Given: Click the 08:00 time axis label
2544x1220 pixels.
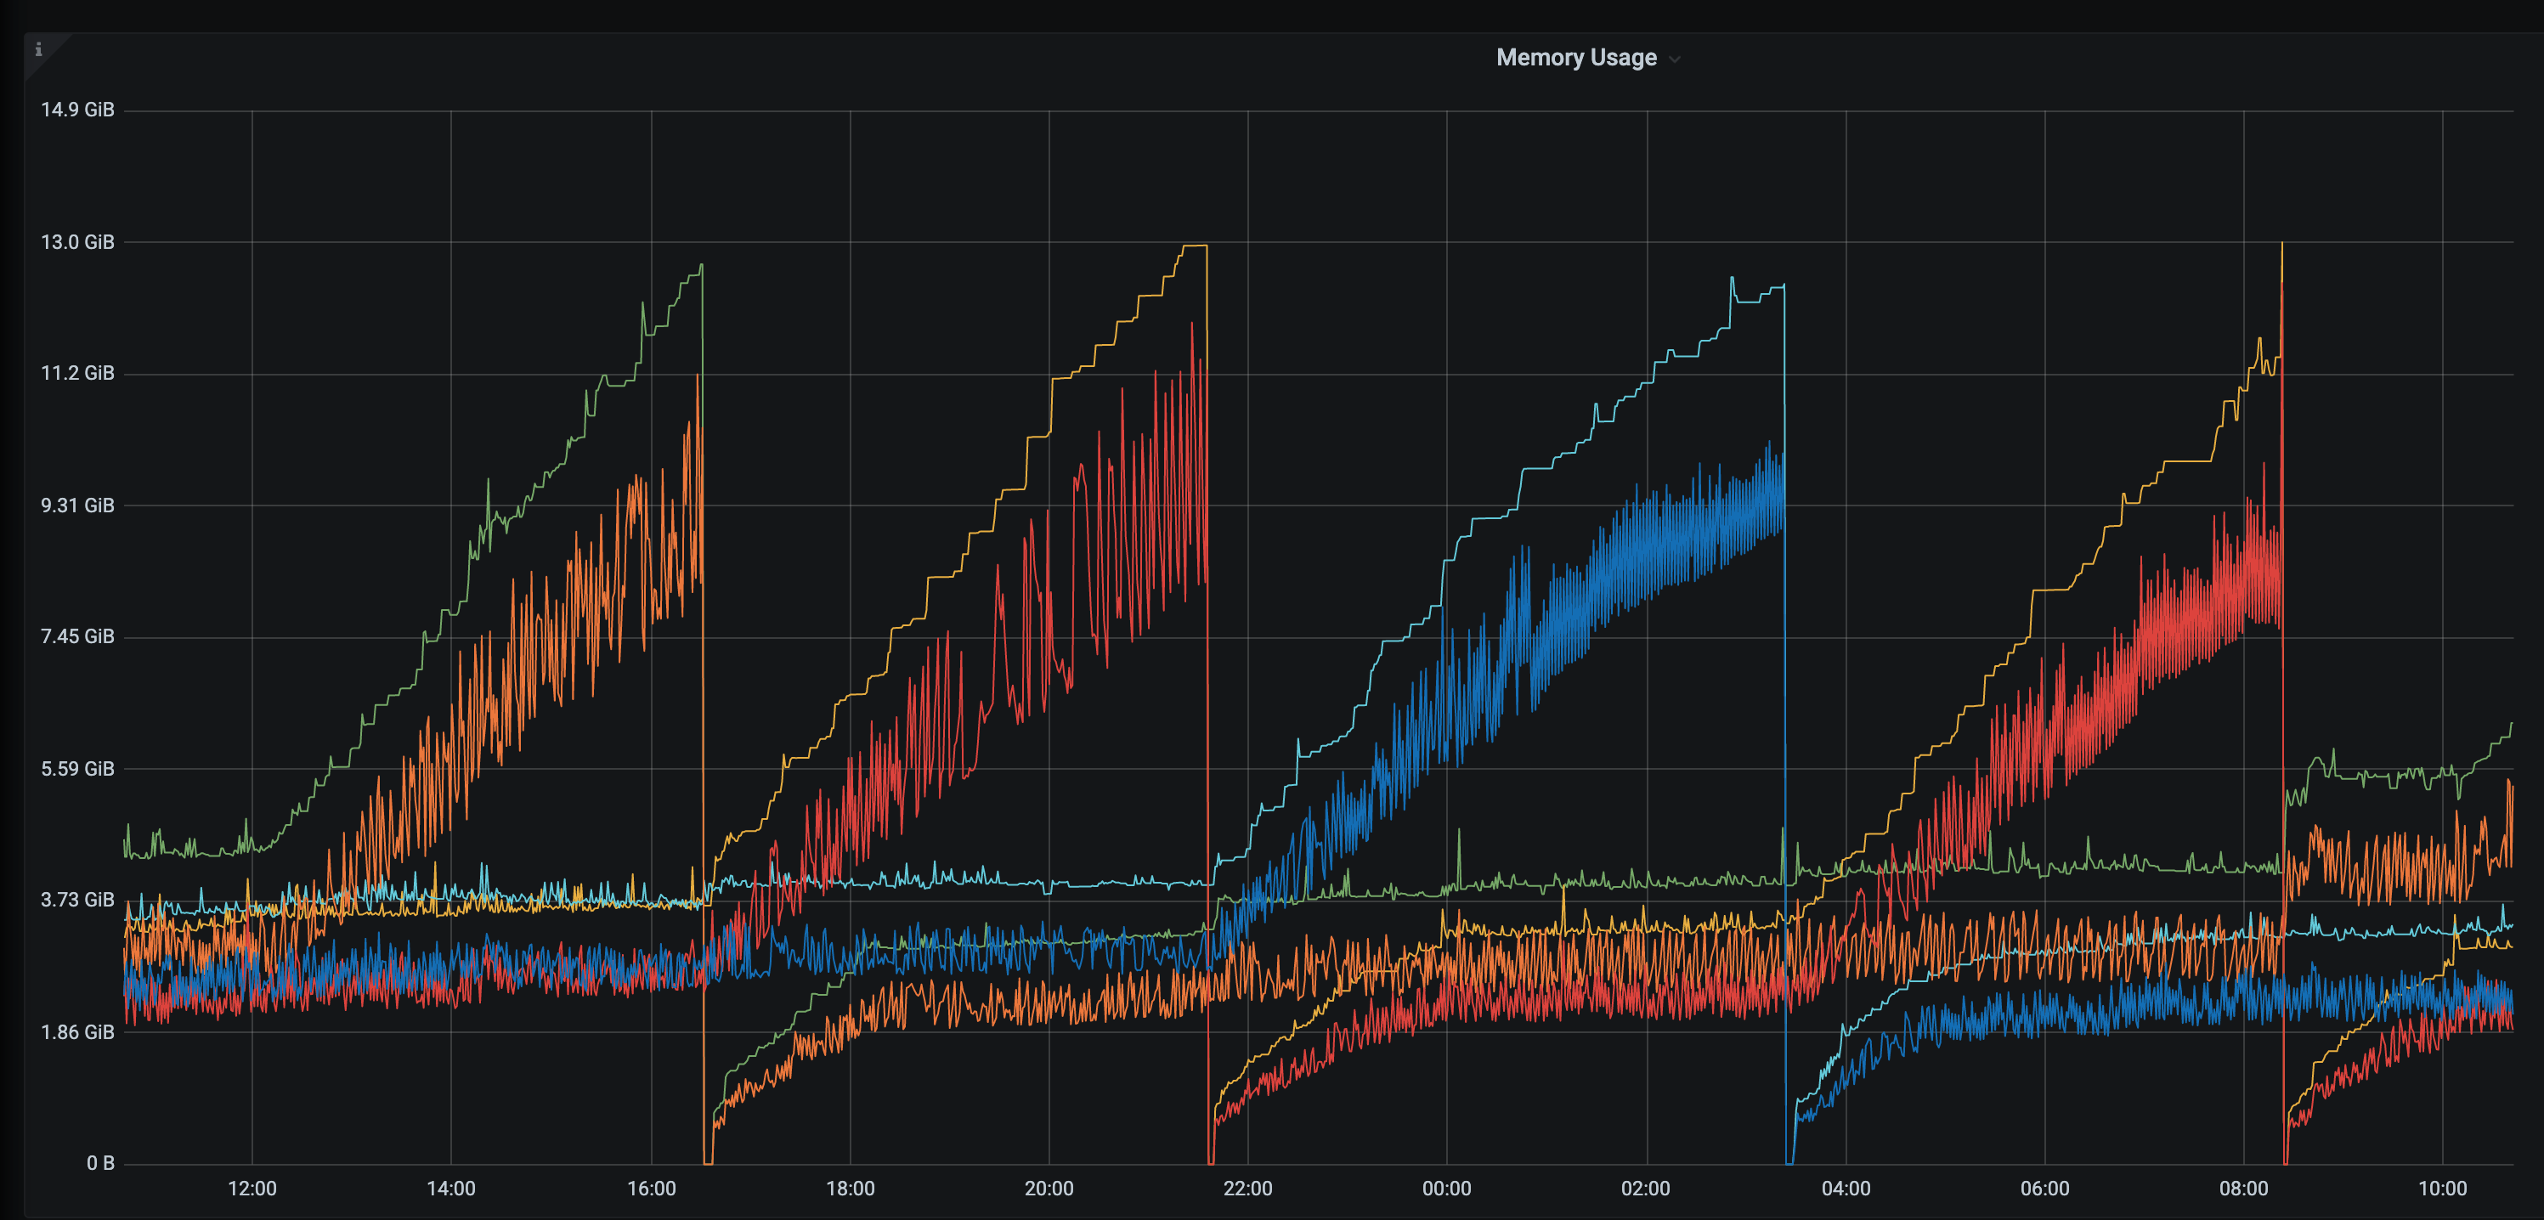Looking at the screenshot, I should pos(2243,1189).
